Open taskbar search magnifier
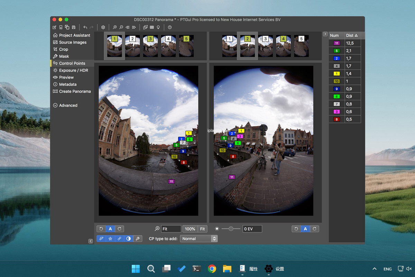The height and width of the screenshot is (277, 415). [x=151, y=269]
